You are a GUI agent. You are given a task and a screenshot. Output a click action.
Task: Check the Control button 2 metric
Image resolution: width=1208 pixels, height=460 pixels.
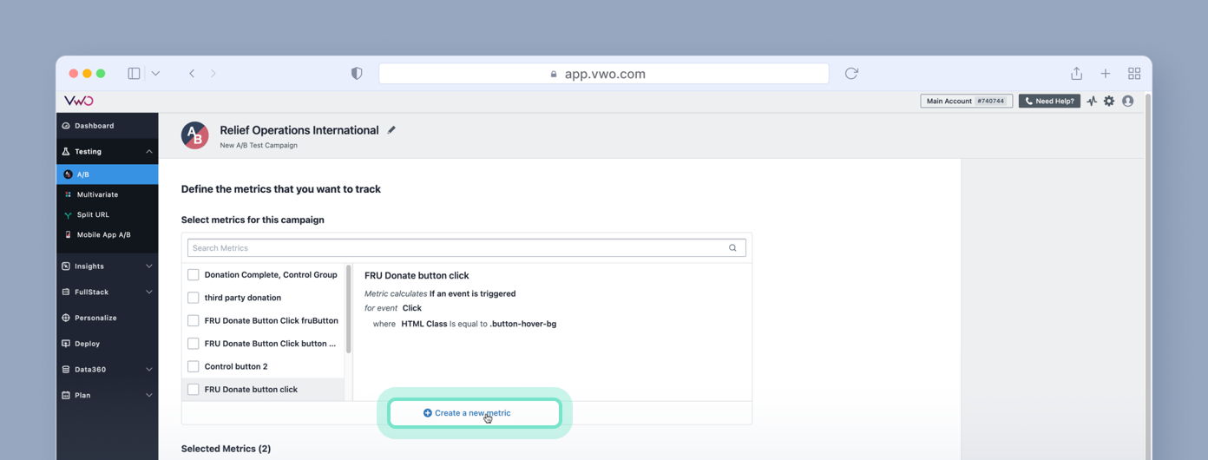coord(194,366)
